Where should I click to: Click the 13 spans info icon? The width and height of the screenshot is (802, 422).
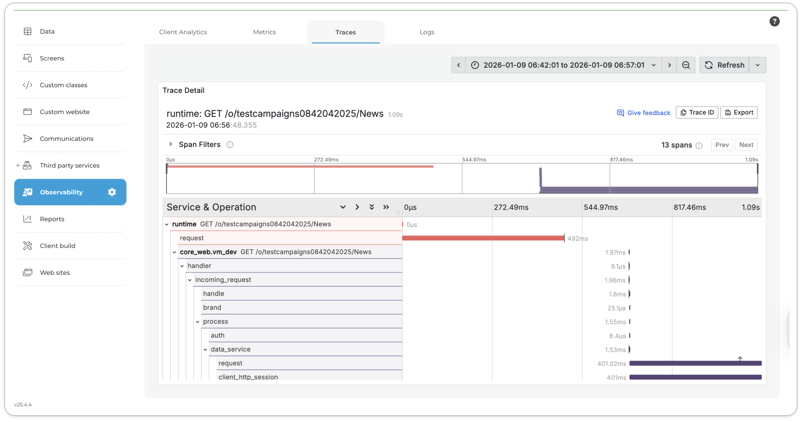click(699, 145)
